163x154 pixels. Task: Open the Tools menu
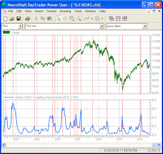(78, 11)
